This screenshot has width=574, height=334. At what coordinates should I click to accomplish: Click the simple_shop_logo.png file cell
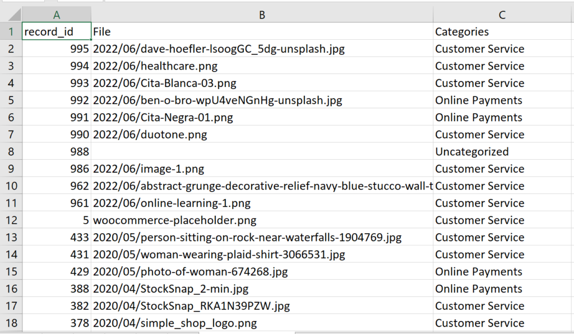point(262,323)
